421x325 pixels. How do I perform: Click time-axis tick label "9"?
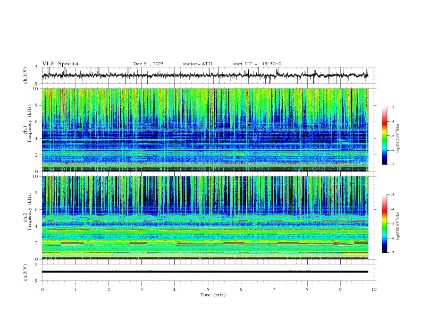[x=340, y=289]
